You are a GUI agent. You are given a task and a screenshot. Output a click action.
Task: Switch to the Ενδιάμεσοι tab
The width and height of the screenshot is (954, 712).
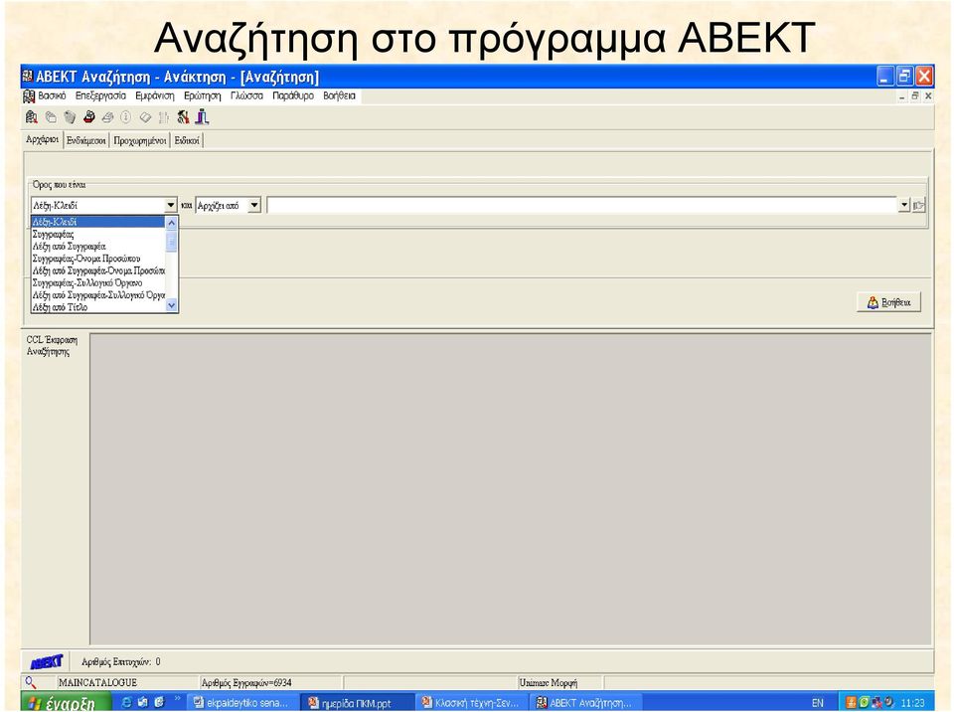coord(85,140)
